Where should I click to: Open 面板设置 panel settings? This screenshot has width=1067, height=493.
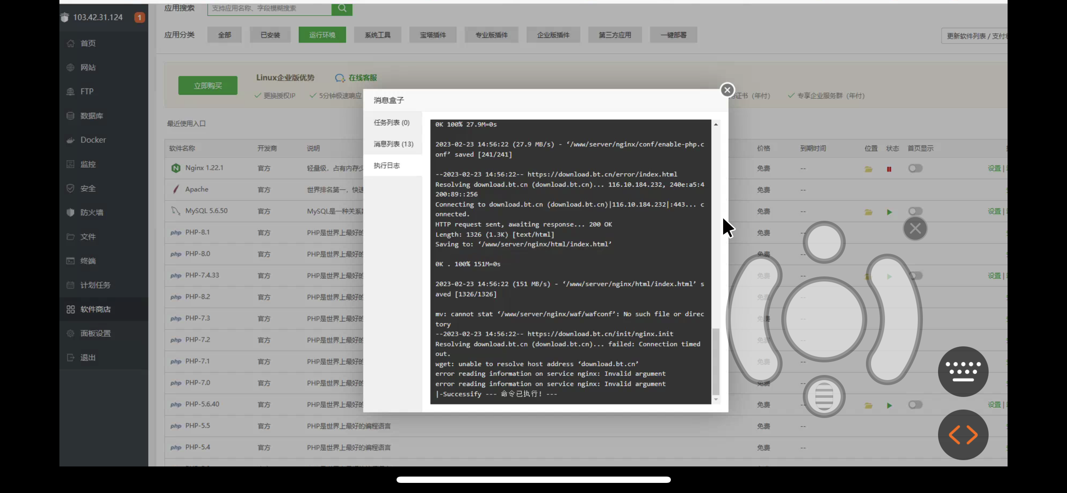pyautogui.click(x=103, y=333)
